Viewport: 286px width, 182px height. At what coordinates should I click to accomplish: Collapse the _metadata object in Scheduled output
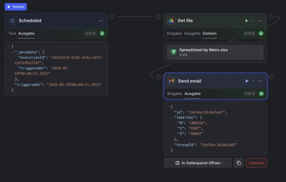(12, 52)
